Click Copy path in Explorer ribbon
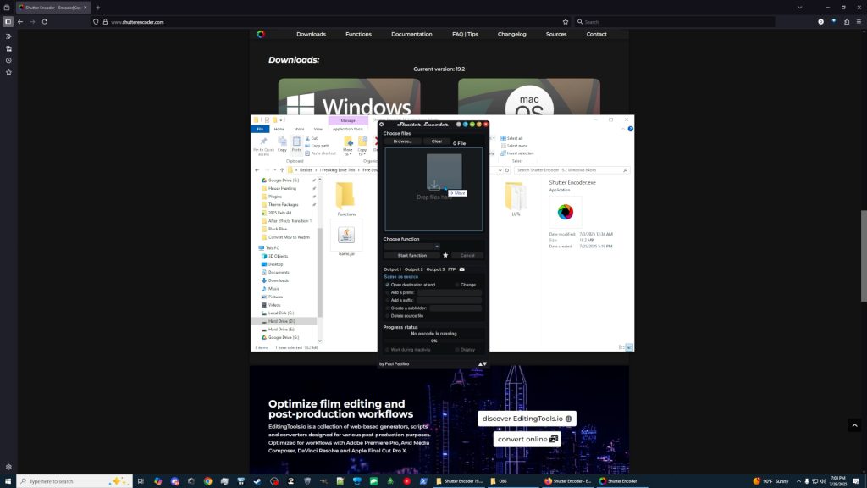This screenshot has width=867, height=488. pyautogui.click(x=317, y=146)
